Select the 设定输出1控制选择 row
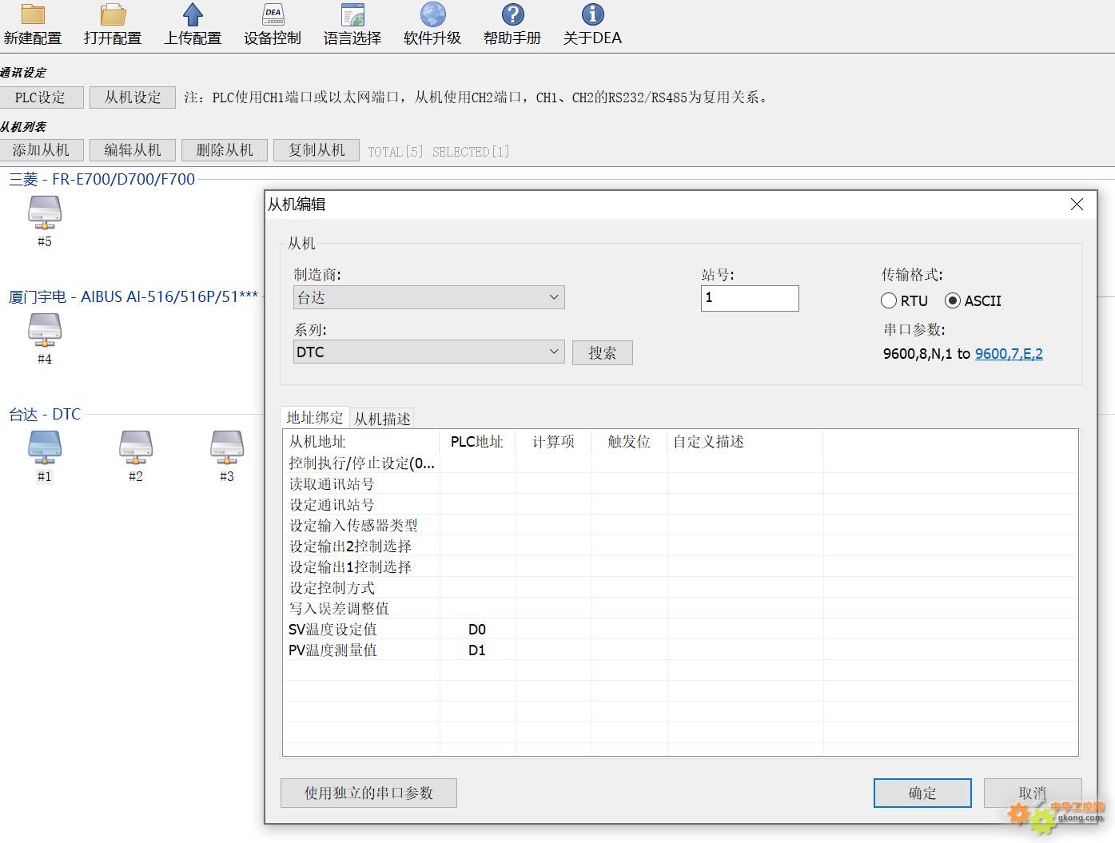The height and width of the screenshot is (843, 1115). click(x=680, y=567)
